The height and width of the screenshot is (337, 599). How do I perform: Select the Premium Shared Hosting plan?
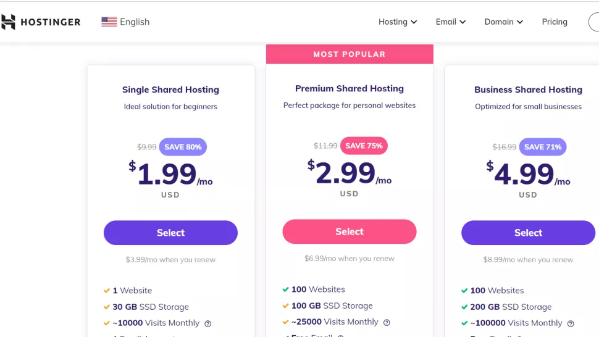coord(349,231)
